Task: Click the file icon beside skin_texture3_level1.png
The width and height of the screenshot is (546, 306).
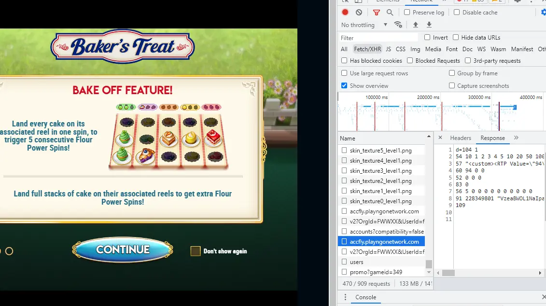Action: click(344, 170)
